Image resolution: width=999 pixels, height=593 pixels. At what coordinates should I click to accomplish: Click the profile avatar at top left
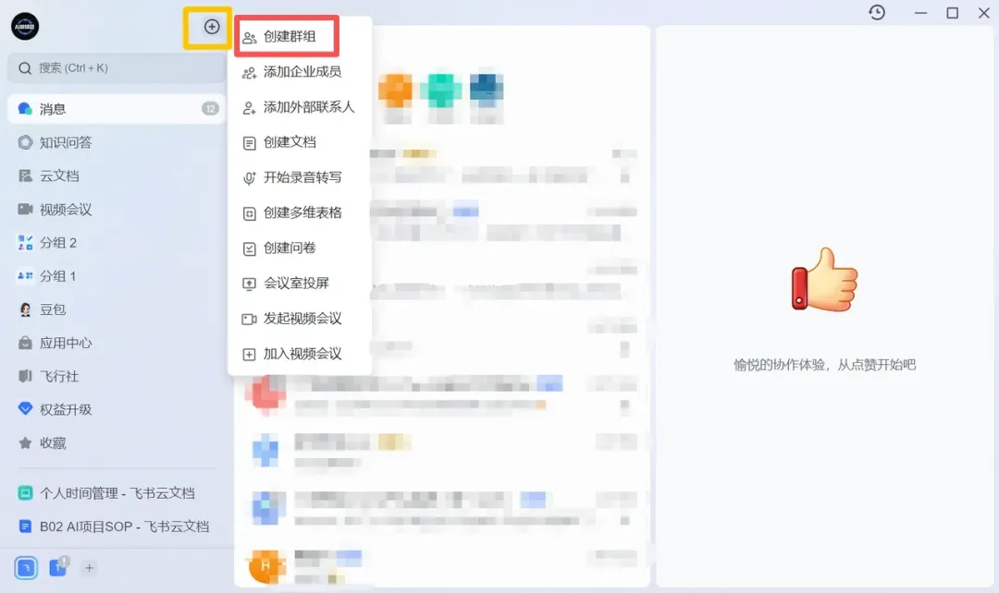point(25,26)
